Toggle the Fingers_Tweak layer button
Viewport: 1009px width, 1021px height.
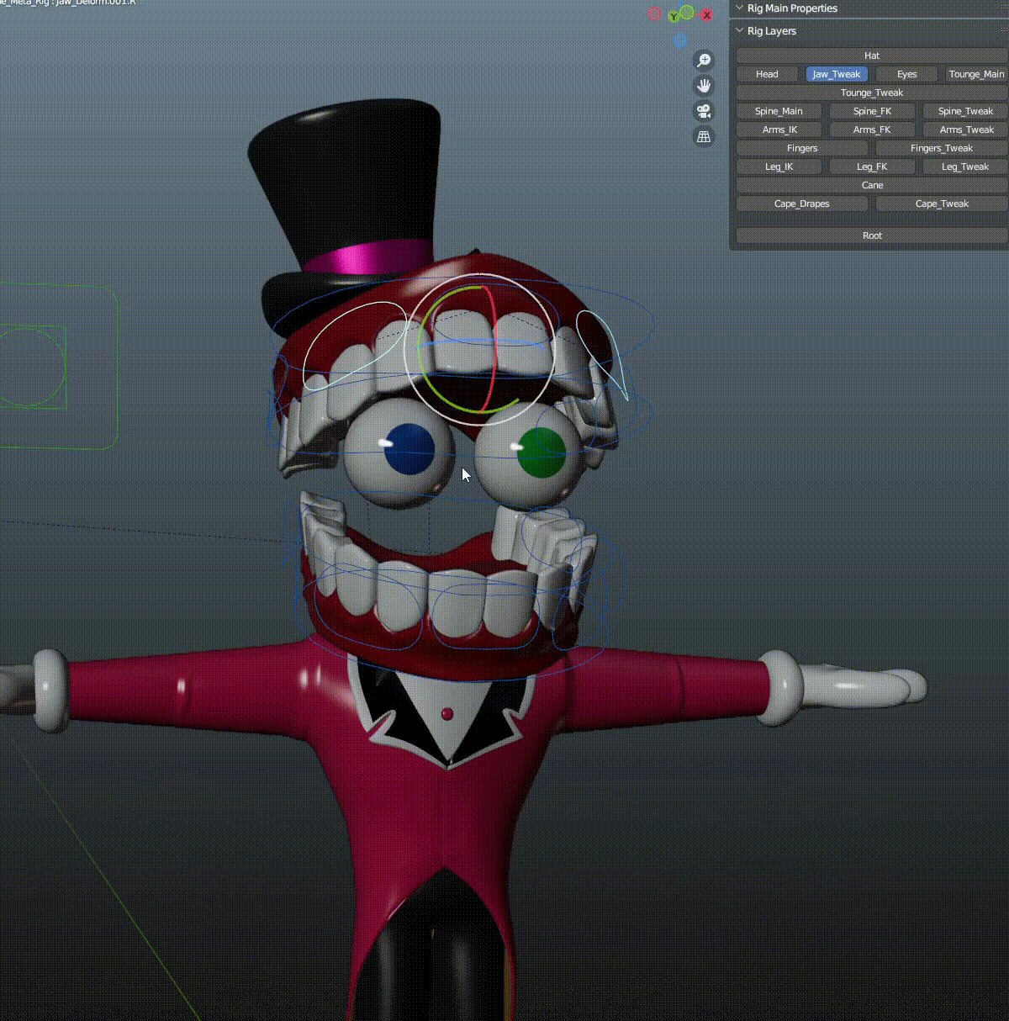(x=942, y=148)
